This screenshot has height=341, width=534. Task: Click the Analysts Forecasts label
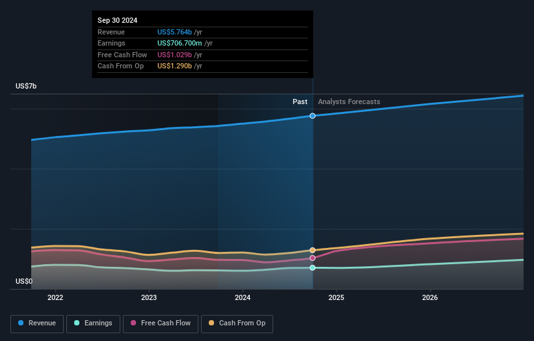(x=349, y=102)
